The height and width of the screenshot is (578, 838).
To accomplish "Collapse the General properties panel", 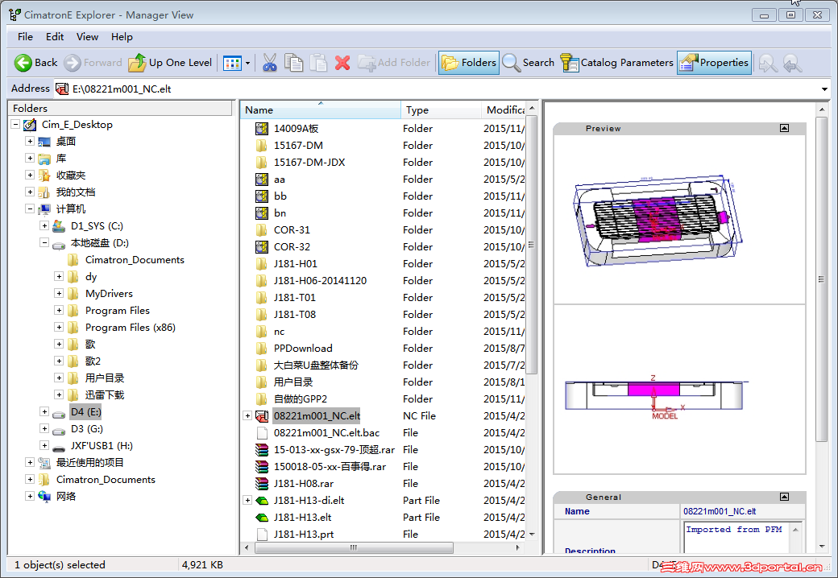I will click(x=784, y=497).
